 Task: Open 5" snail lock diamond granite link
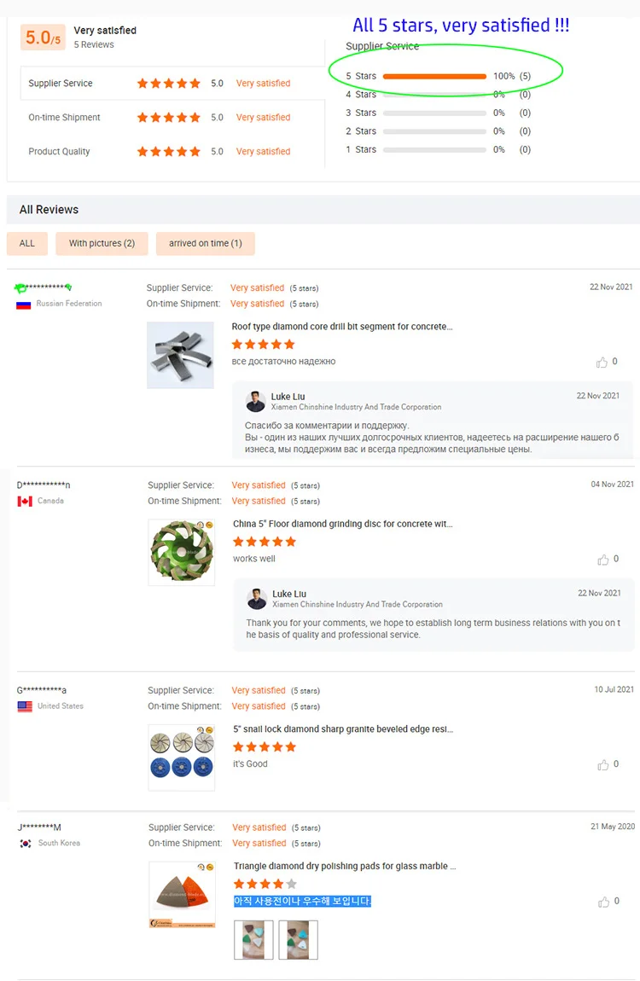coord(343,729)
